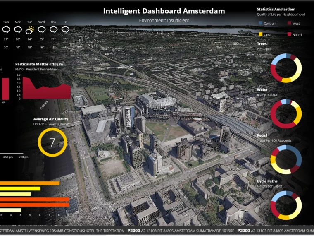This screenshot has width=314, height=236.
Task: Click the 'Meters per Capita' subtitle
Action: [269, 186]
